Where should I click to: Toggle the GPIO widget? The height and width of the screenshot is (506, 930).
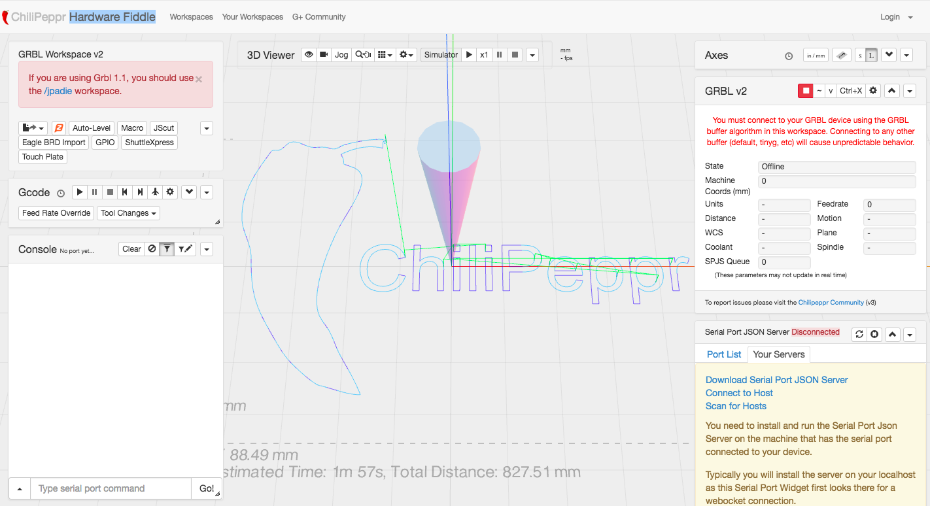(105, 143)
